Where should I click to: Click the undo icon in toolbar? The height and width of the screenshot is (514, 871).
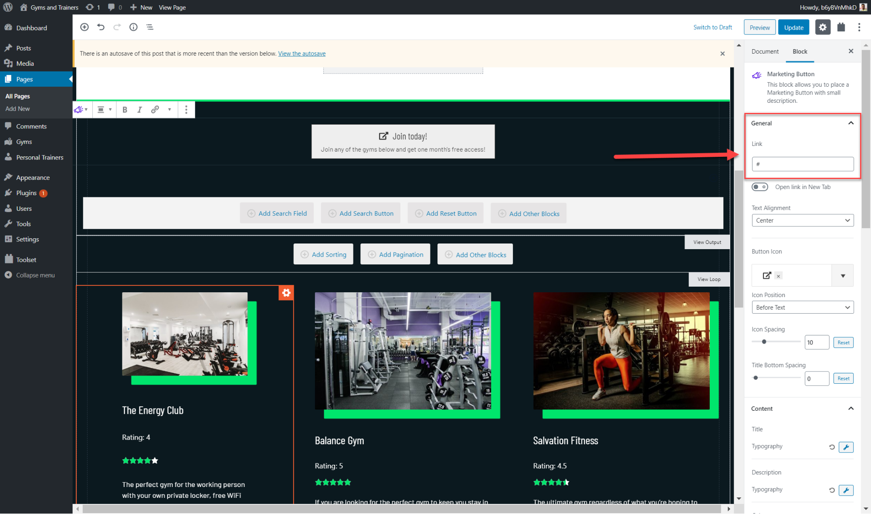[x=101, y=27]
